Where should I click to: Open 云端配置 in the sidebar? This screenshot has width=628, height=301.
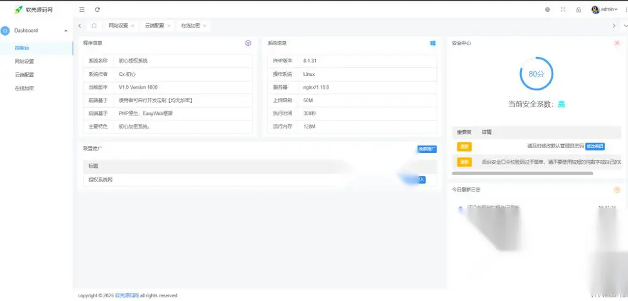24,75
